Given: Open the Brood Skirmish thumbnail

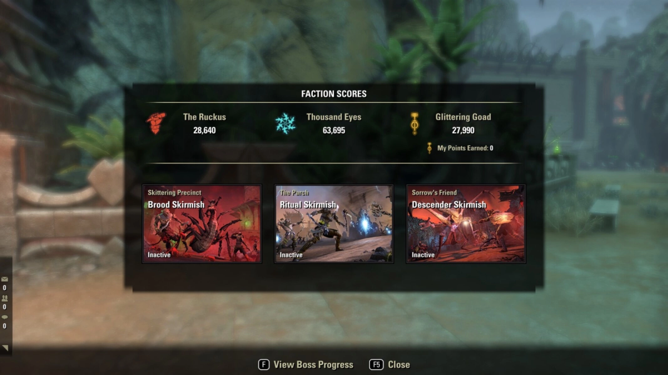Looking at the screenshot, I should coord(202,224).
